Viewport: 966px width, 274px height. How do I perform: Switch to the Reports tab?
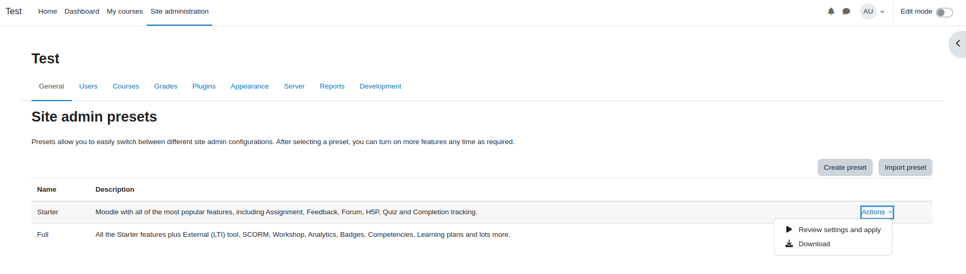(x=332, y=86)
